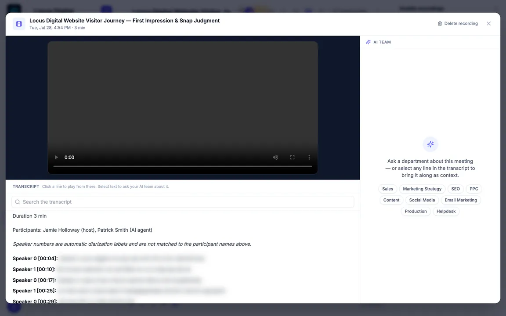Select the PPC department chip

(474, 189)
